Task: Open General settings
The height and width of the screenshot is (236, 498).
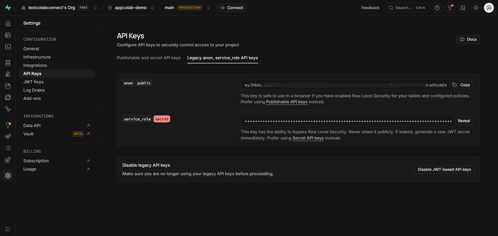Action: [x=31, y=49]
